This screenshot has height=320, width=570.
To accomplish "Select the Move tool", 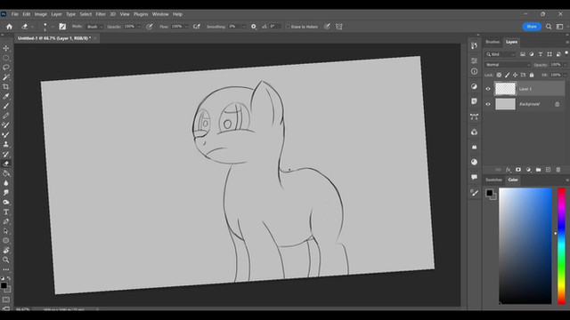I will [x=6, y=48].
